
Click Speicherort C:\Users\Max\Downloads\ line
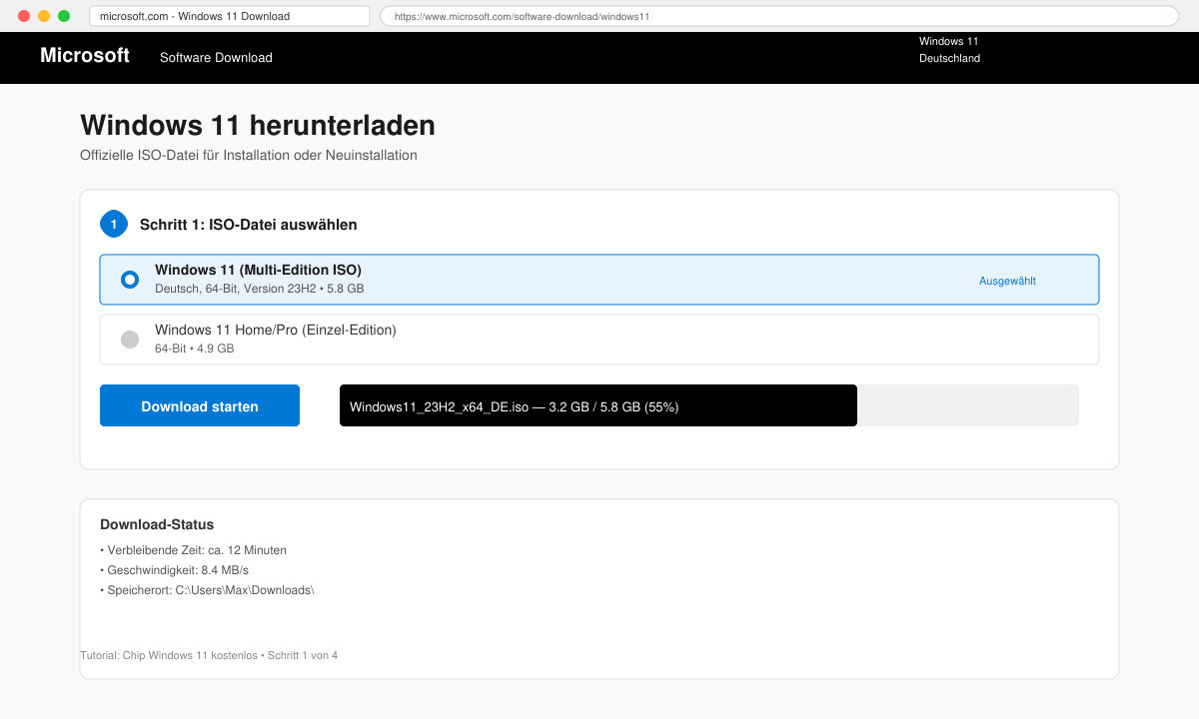[207, 590]
